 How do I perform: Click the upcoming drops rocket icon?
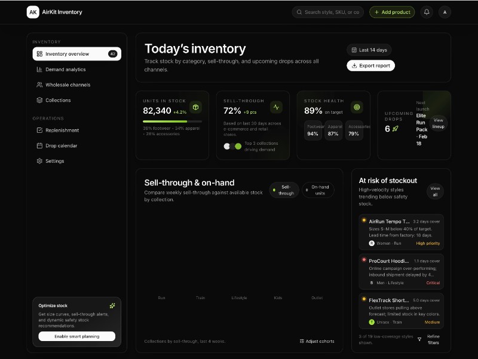point(396,129)
